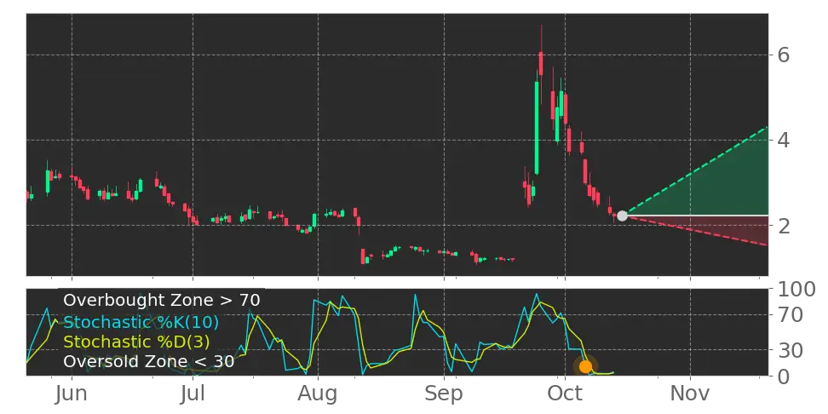Click the 'Jun' month axis label
This screenshot has height=414, width=828.
click(72, 394)
